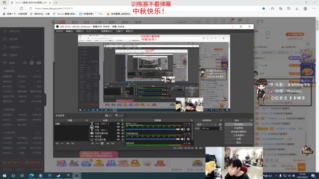Open Steam from Windows taskbar

(58, 175)
